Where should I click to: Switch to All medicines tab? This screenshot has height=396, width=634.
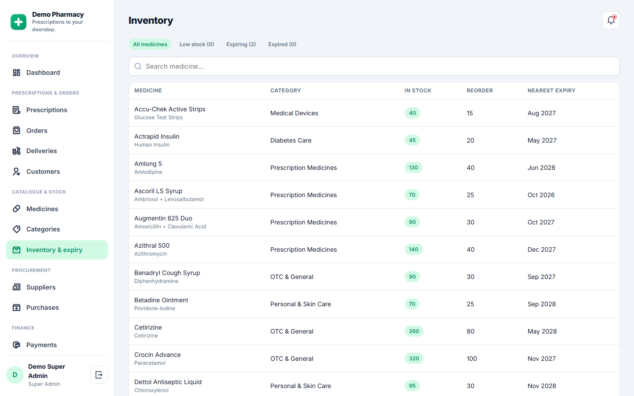point(150,44)
